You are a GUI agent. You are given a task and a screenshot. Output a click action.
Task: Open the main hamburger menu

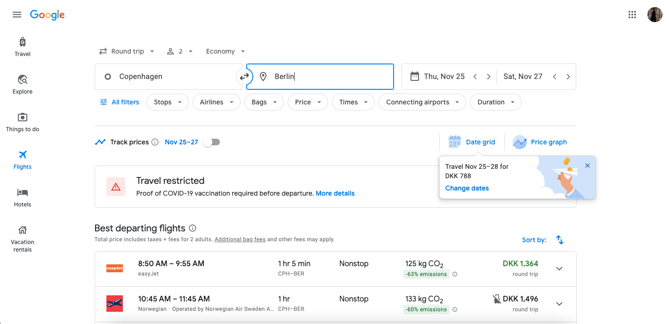(17, 15)
